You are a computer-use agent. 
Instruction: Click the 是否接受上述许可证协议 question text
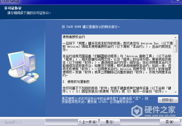105,100
